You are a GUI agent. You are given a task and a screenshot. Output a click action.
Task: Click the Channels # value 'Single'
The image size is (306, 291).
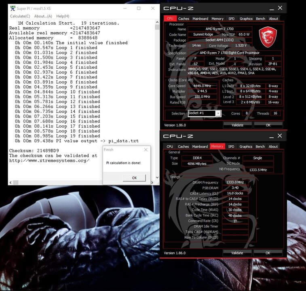click(x=257, y=158)
